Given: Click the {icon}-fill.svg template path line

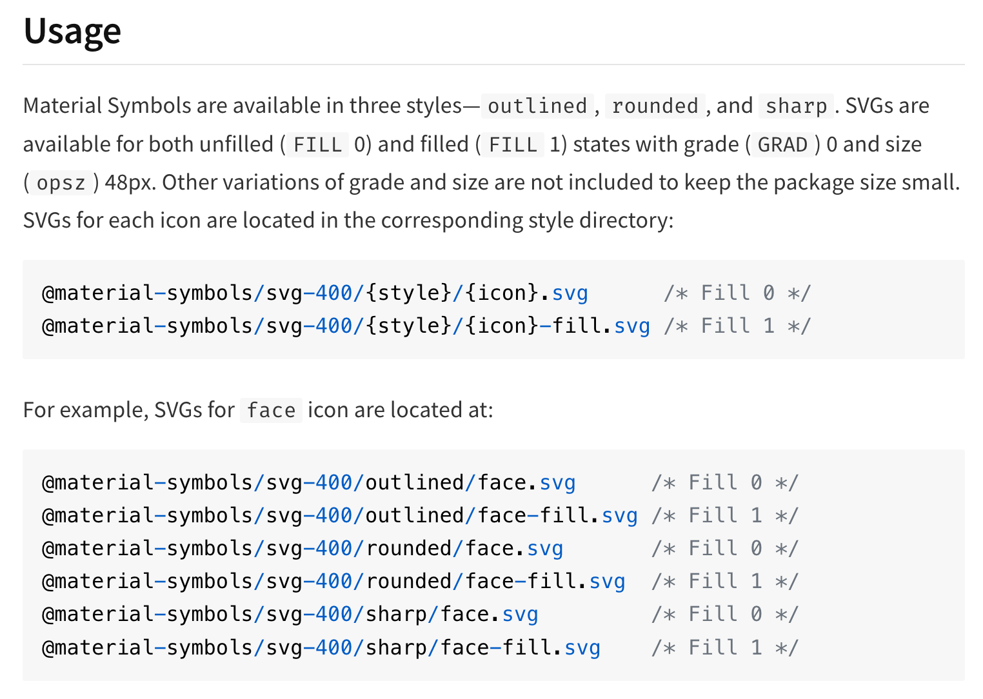Looking at the screenshot, I should pos(346,326).
